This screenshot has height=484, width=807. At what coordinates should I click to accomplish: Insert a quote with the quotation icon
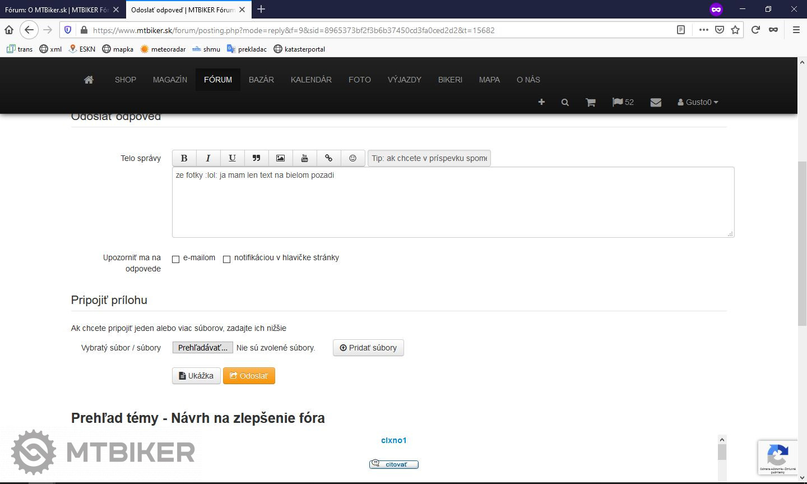pyautogui.click(x=256, y=158)
